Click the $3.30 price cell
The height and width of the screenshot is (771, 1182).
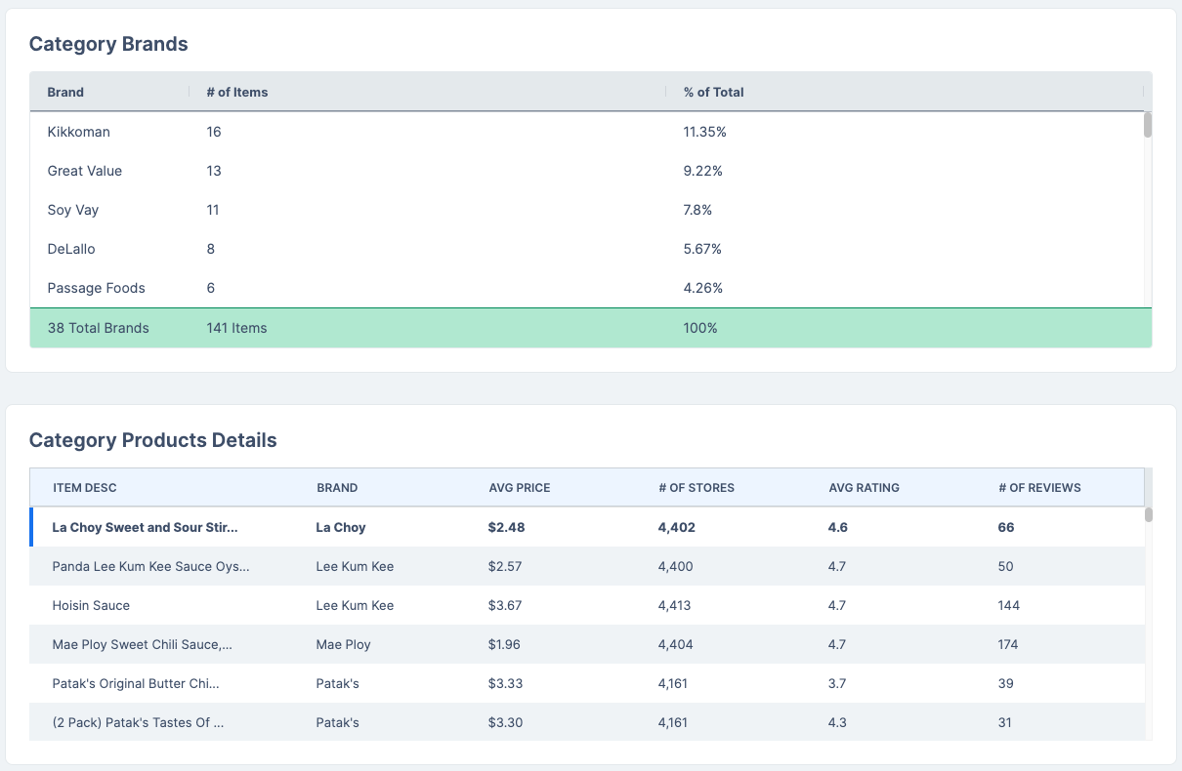[505, 722]
